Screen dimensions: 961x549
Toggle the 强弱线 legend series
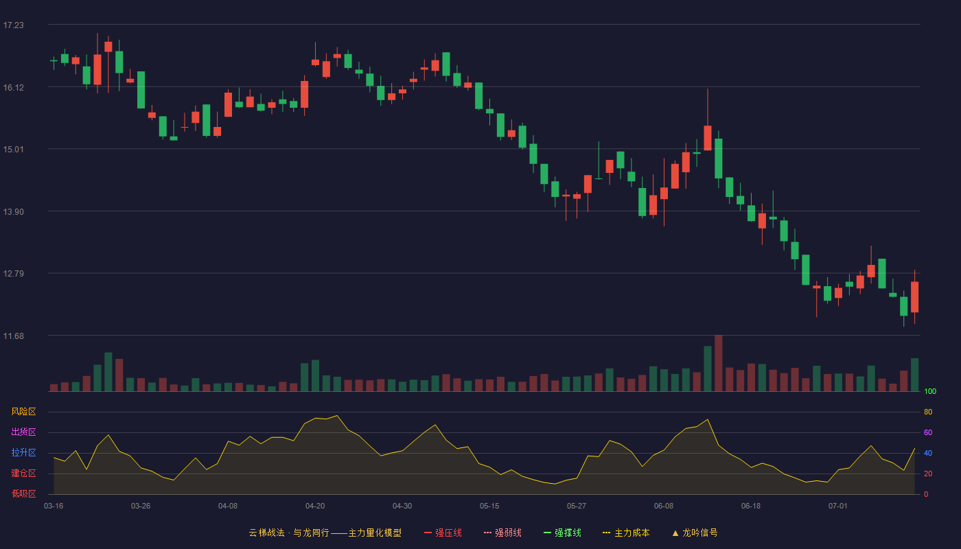click(x=502, y=533)
